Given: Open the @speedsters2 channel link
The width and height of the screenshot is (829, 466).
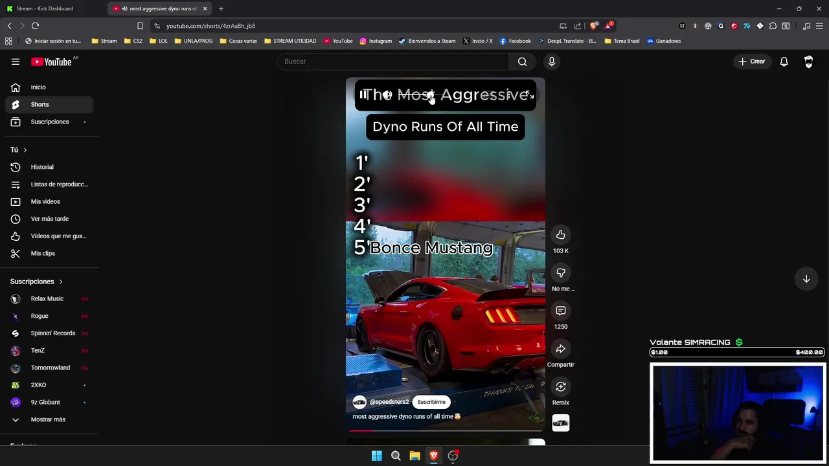Looking at the screenshot, I should (x=389, y=402).
